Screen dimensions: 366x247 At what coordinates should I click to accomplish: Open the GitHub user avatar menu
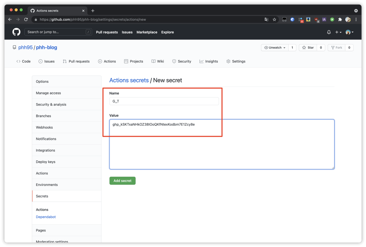click(x=349, y=32)
